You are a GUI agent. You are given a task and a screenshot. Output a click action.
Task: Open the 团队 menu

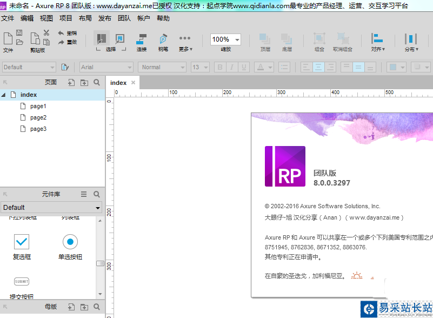tap(124, 18)
